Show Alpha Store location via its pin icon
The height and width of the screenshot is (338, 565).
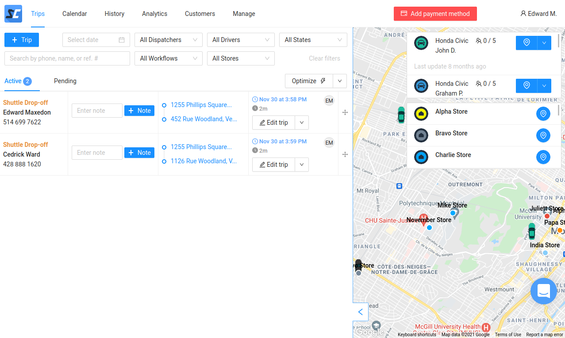543,114
